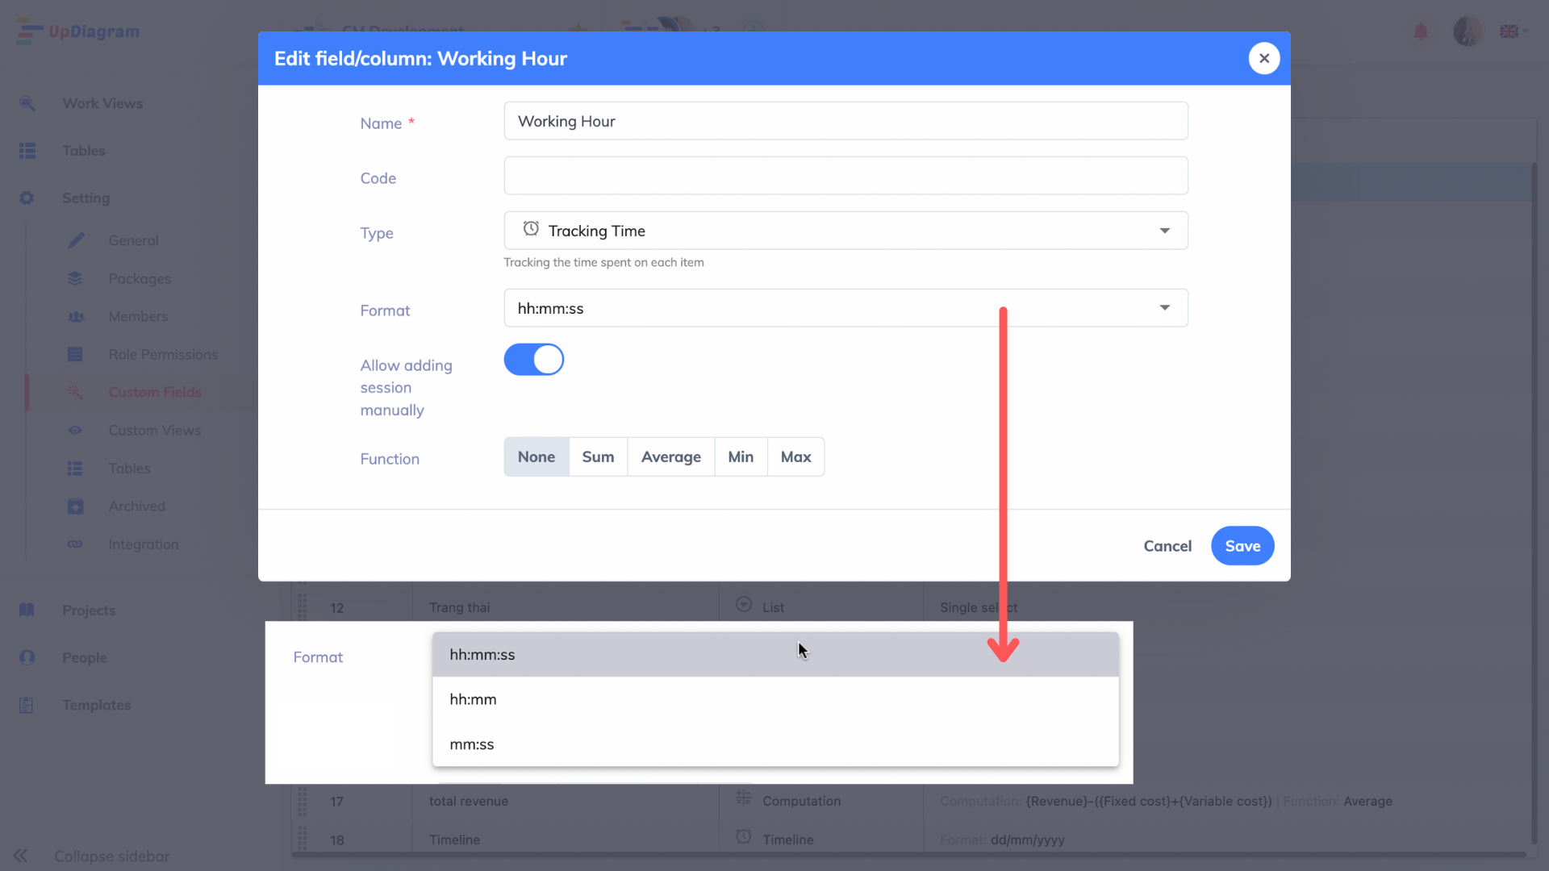Click the vertical scrollbar on the right

tap(1534, 504)
